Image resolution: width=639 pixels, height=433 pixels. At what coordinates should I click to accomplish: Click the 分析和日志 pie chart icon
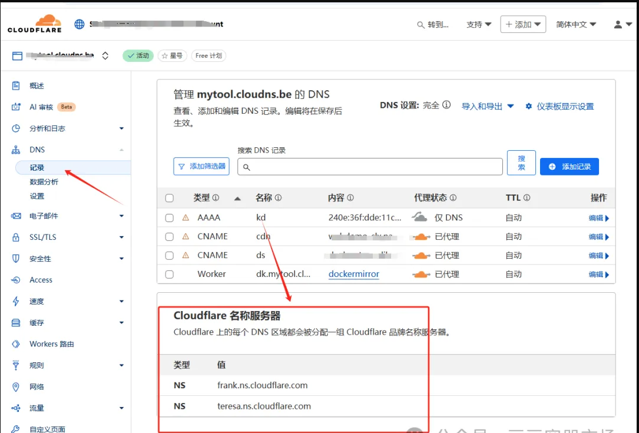[16, 128]
